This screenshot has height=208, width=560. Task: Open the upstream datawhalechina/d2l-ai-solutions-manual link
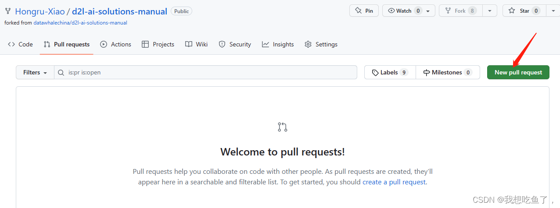click(80, 23)
